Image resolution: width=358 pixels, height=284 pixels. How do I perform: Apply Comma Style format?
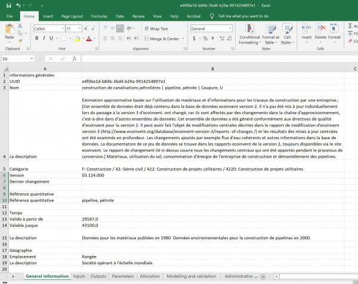(x=213, y=38)
